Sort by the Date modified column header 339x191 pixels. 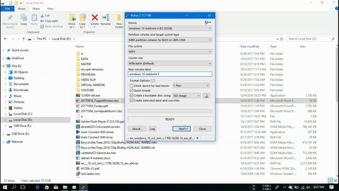coord(249,47)
